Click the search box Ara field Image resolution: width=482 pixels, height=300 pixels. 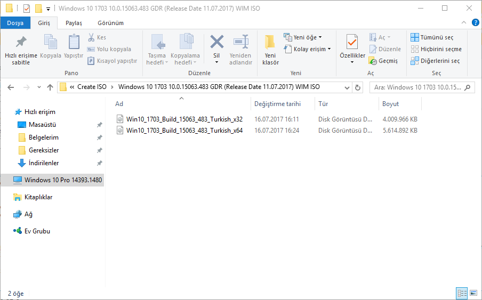coord(422,87)
